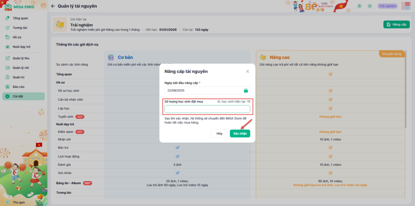
Task: Click the Nâng cao checkmark in Sức khỏe row
Action: click(330, 173)
